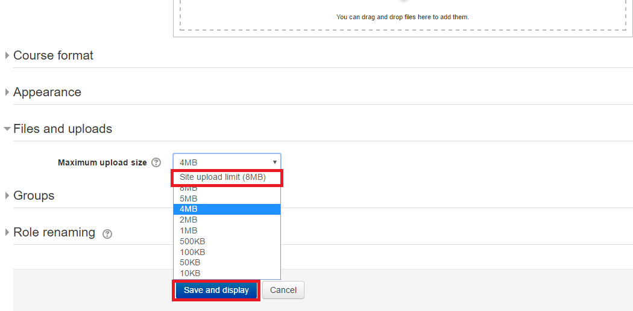The height and width of the screenshot is (311, 633).
Task: Choose 1MB as maximum upload size
Action: coord(189,230)
